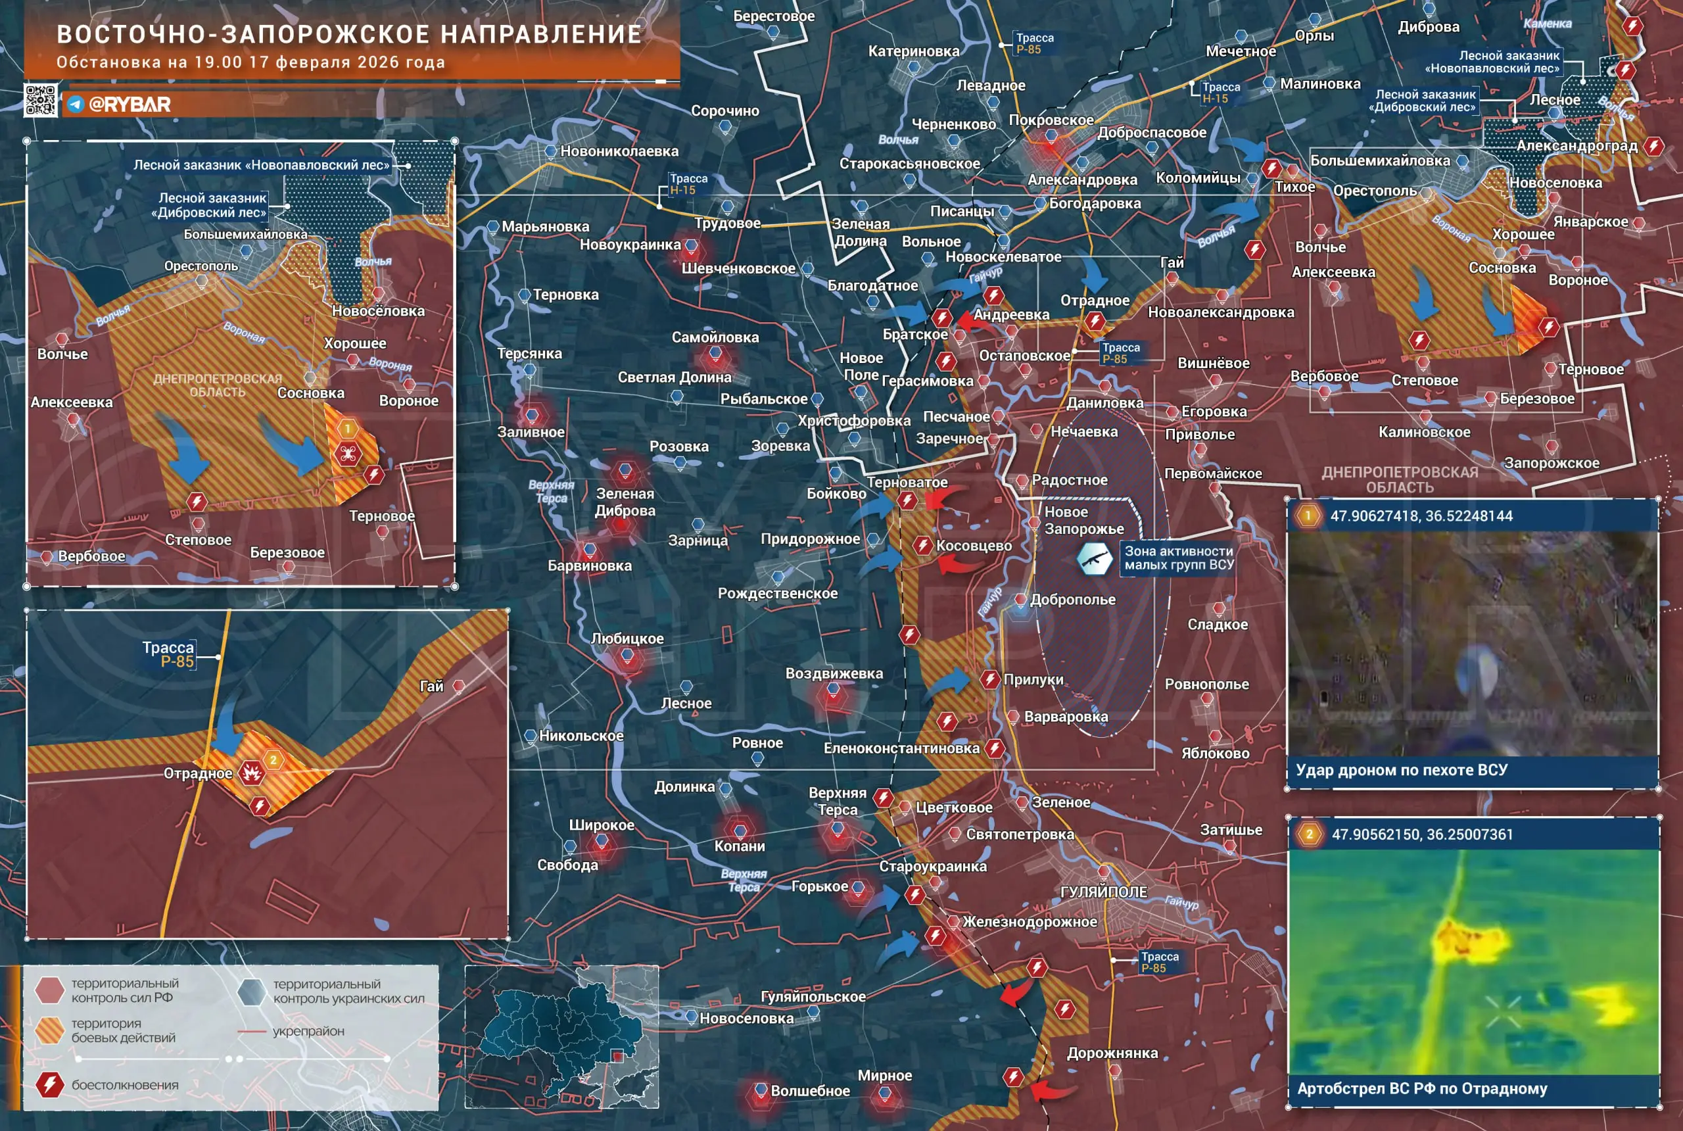
Task: Click the red RF control legend swatch
Action: tap(50, 990)
